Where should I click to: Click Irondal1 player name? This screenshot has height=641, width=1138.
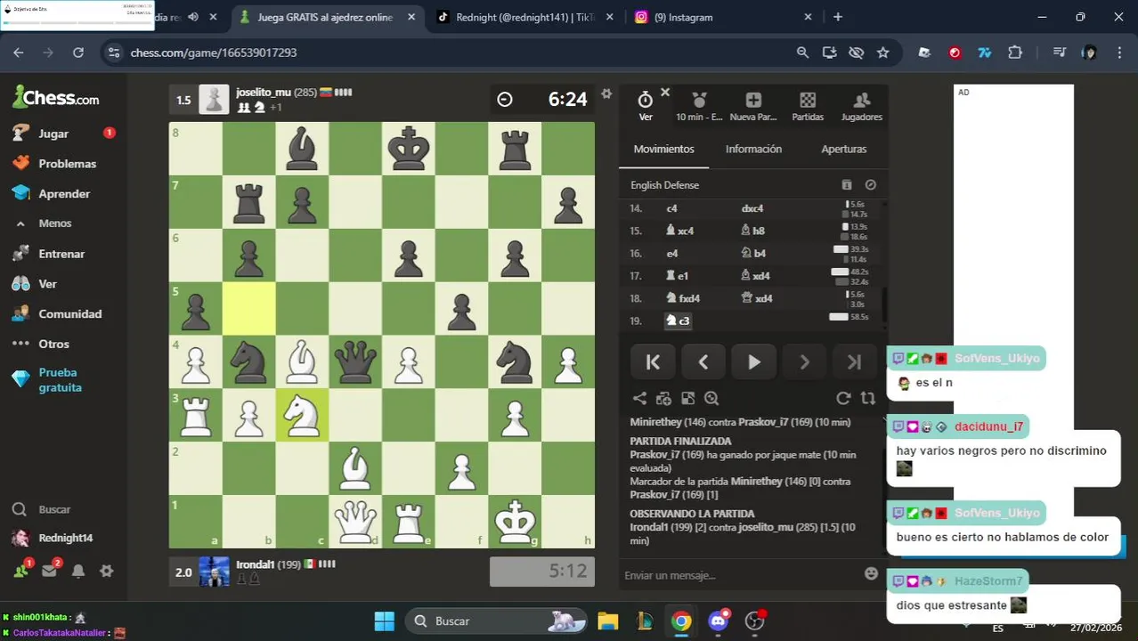[x=256, y=564]
